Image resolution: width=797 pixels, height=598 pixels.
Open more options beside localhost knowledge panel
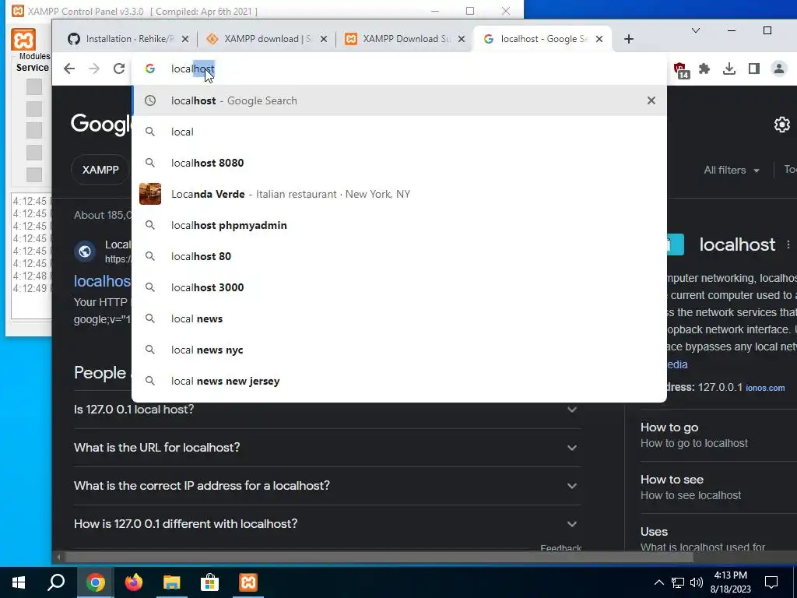[x=788, y=244]
